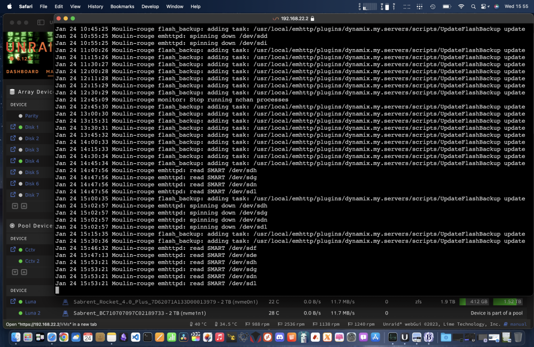This screenshot has width=534, height=347.
Task: Open the Apple menu
Action: click(x=10, y=6)
